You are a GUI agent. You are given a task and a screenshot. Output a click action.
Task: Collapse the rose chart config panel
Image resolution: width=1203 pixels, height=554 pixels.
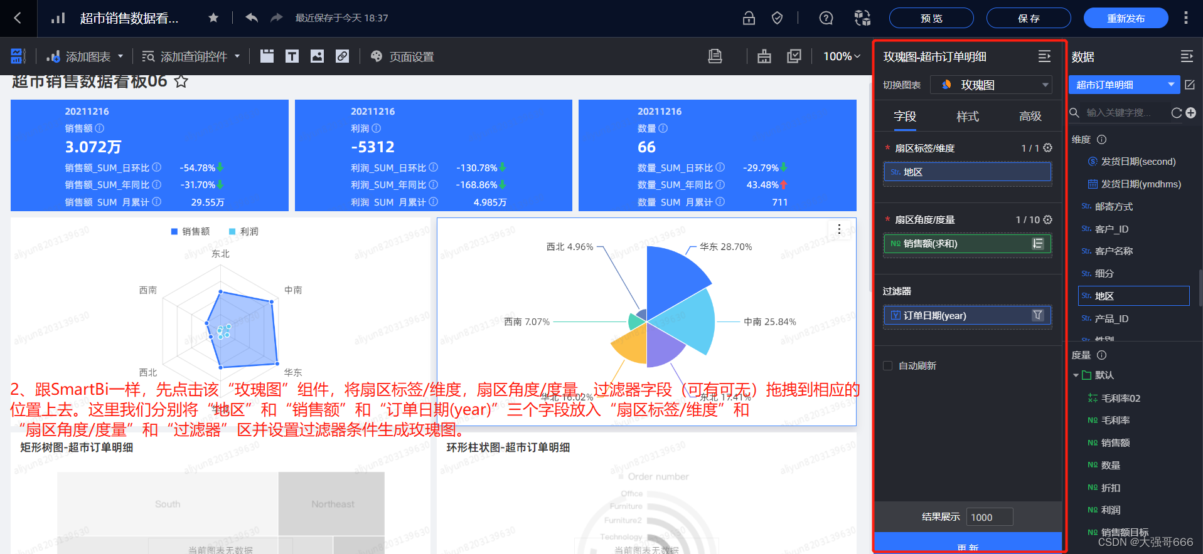click(1044, 56)
